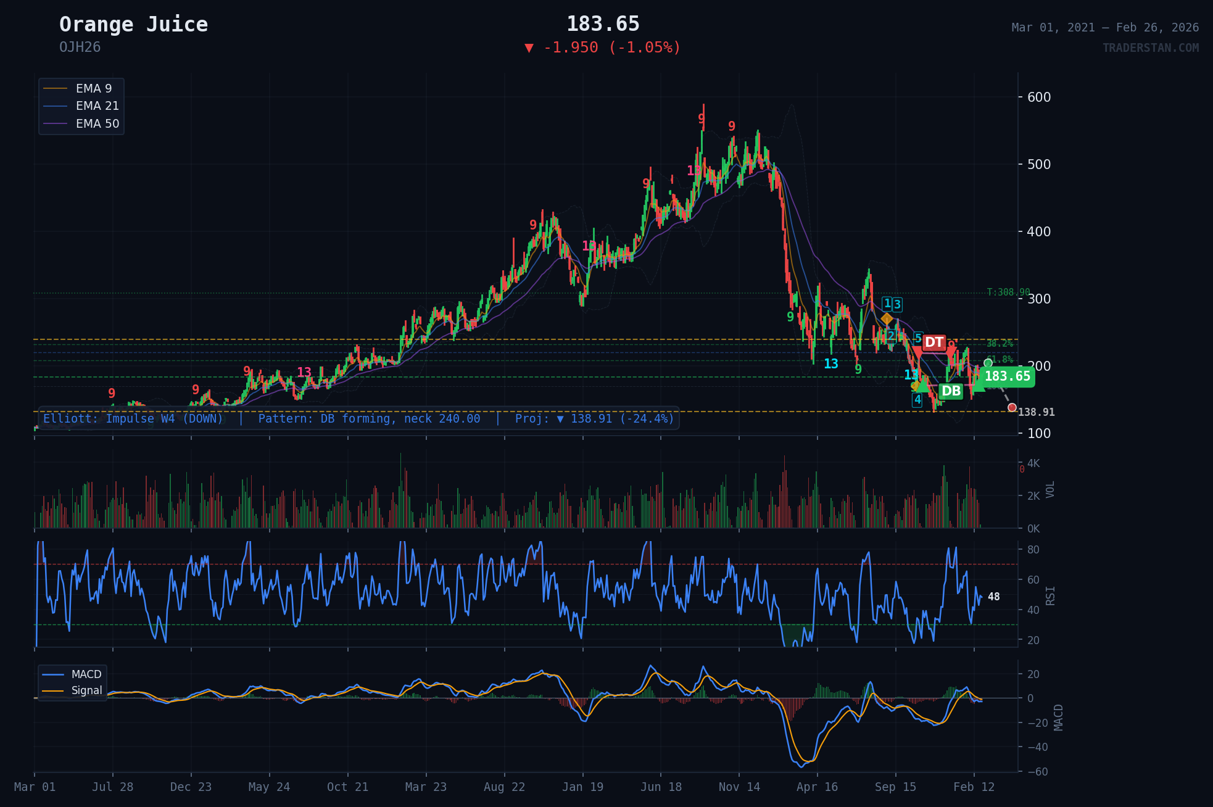Click Elliott wave label 2 box
Viewport: 1213px width, 807px height.
tap(891, 336)
